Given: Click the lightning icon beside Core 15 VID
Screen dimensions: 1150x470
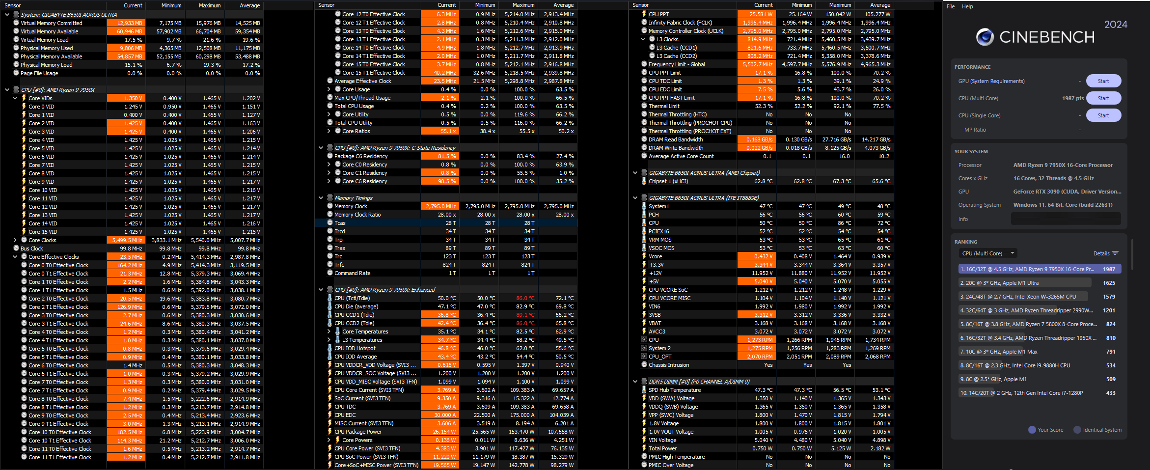Looking at the screenshot, I should click(x=24, y=231).
